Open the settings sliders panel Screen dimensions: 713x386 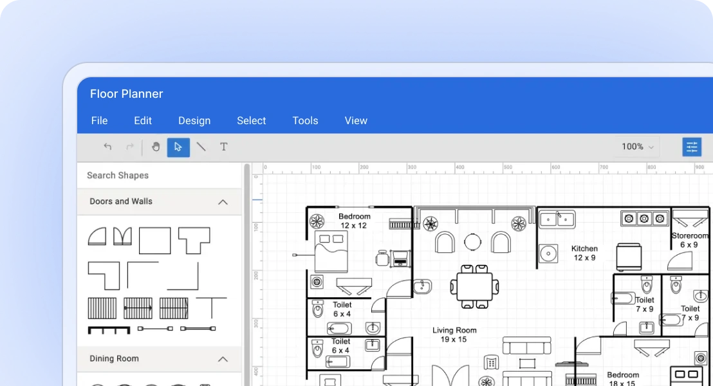point(692,147)
